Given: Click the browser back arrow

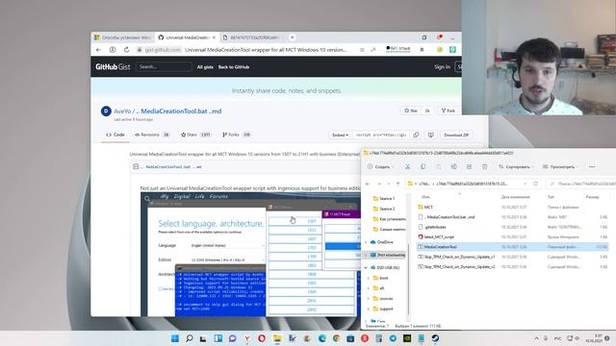Looking at the screenshot, I should (x=98, y=50).
